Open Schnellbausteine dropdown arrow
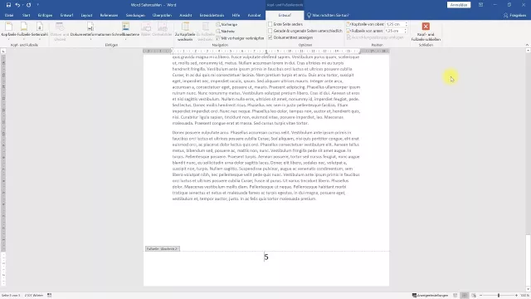The width and height of the screenshot is (531, 299). 125,39
